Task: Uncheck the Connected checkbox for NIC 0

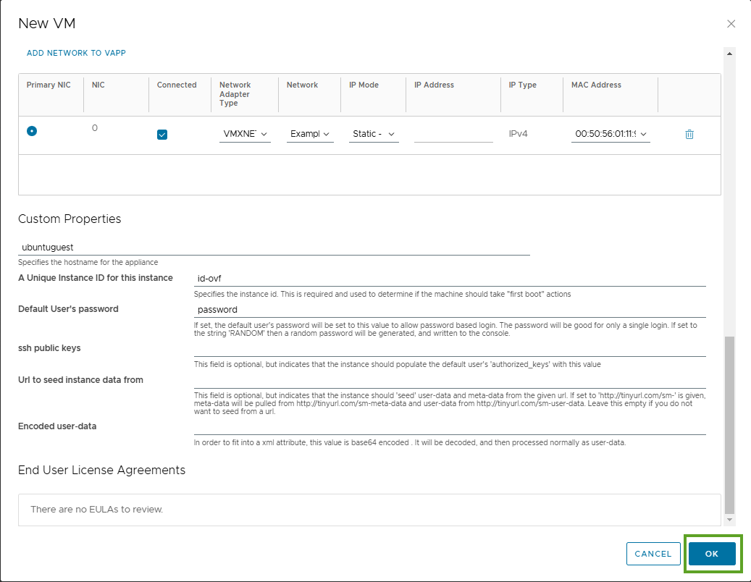Action: (162, 134)
